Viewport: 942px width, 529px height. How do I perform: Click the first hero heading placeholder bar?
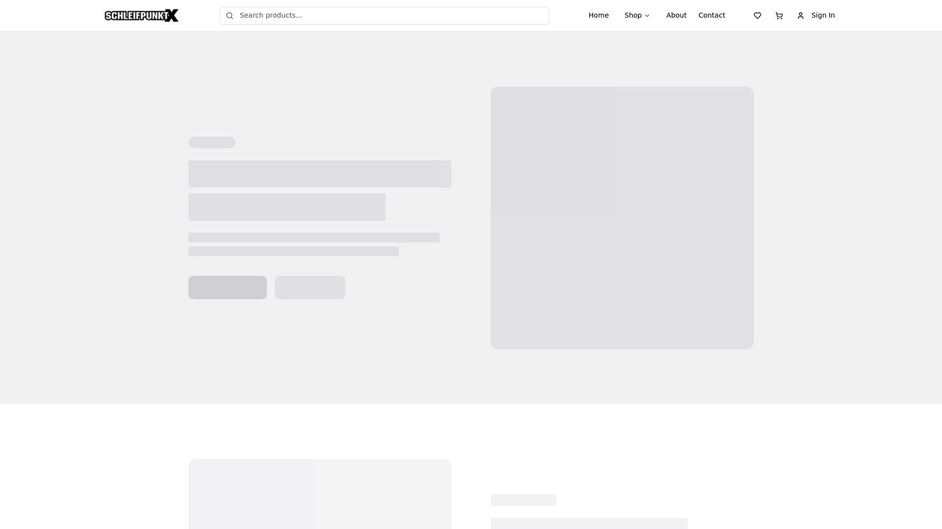coord(319,174)
